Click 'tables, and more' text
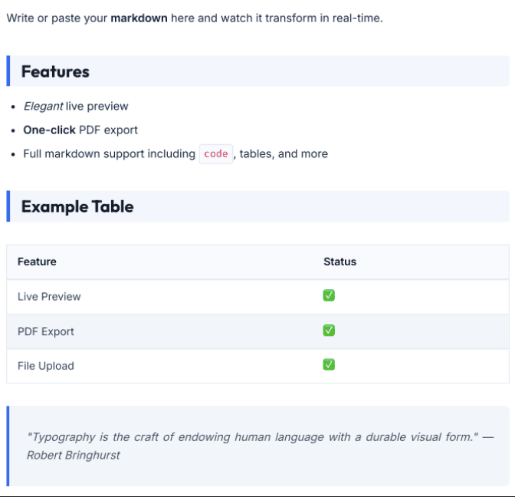The width and height of the screenshot is (515, 497). 284,154
